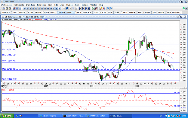Click the first Save disk toolbar icon
This screenshot has width=188, height=118.
click(x=7, y=8)
